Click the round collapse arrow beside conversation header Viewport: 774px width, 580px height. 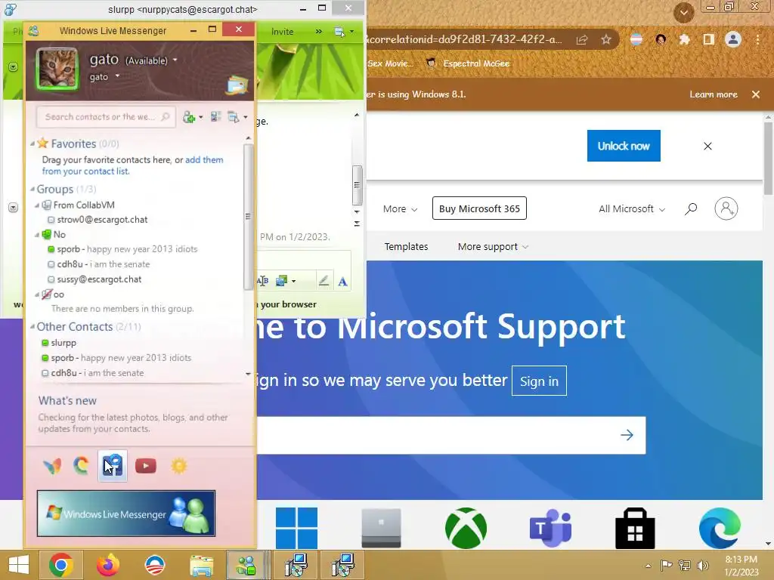point(14,66)
